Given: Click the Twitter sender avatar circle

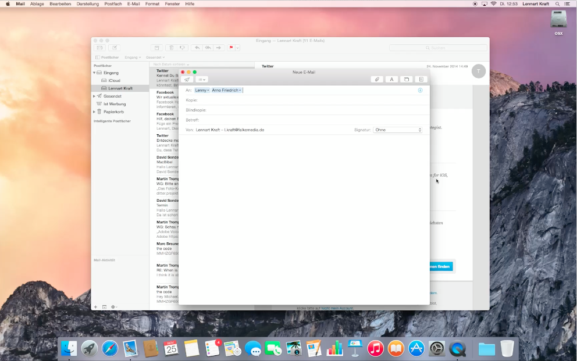Looking at the screenshot, I should click(x=478, y=72).
